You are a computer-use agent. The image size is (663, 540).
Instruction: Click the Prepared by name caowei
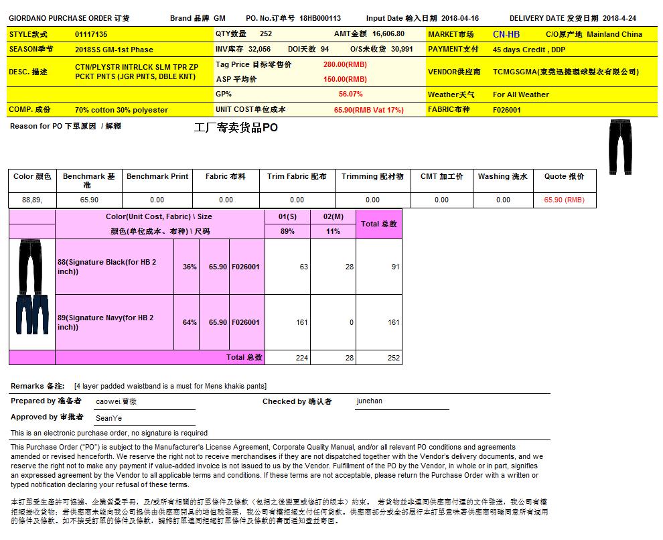(116, 401)
